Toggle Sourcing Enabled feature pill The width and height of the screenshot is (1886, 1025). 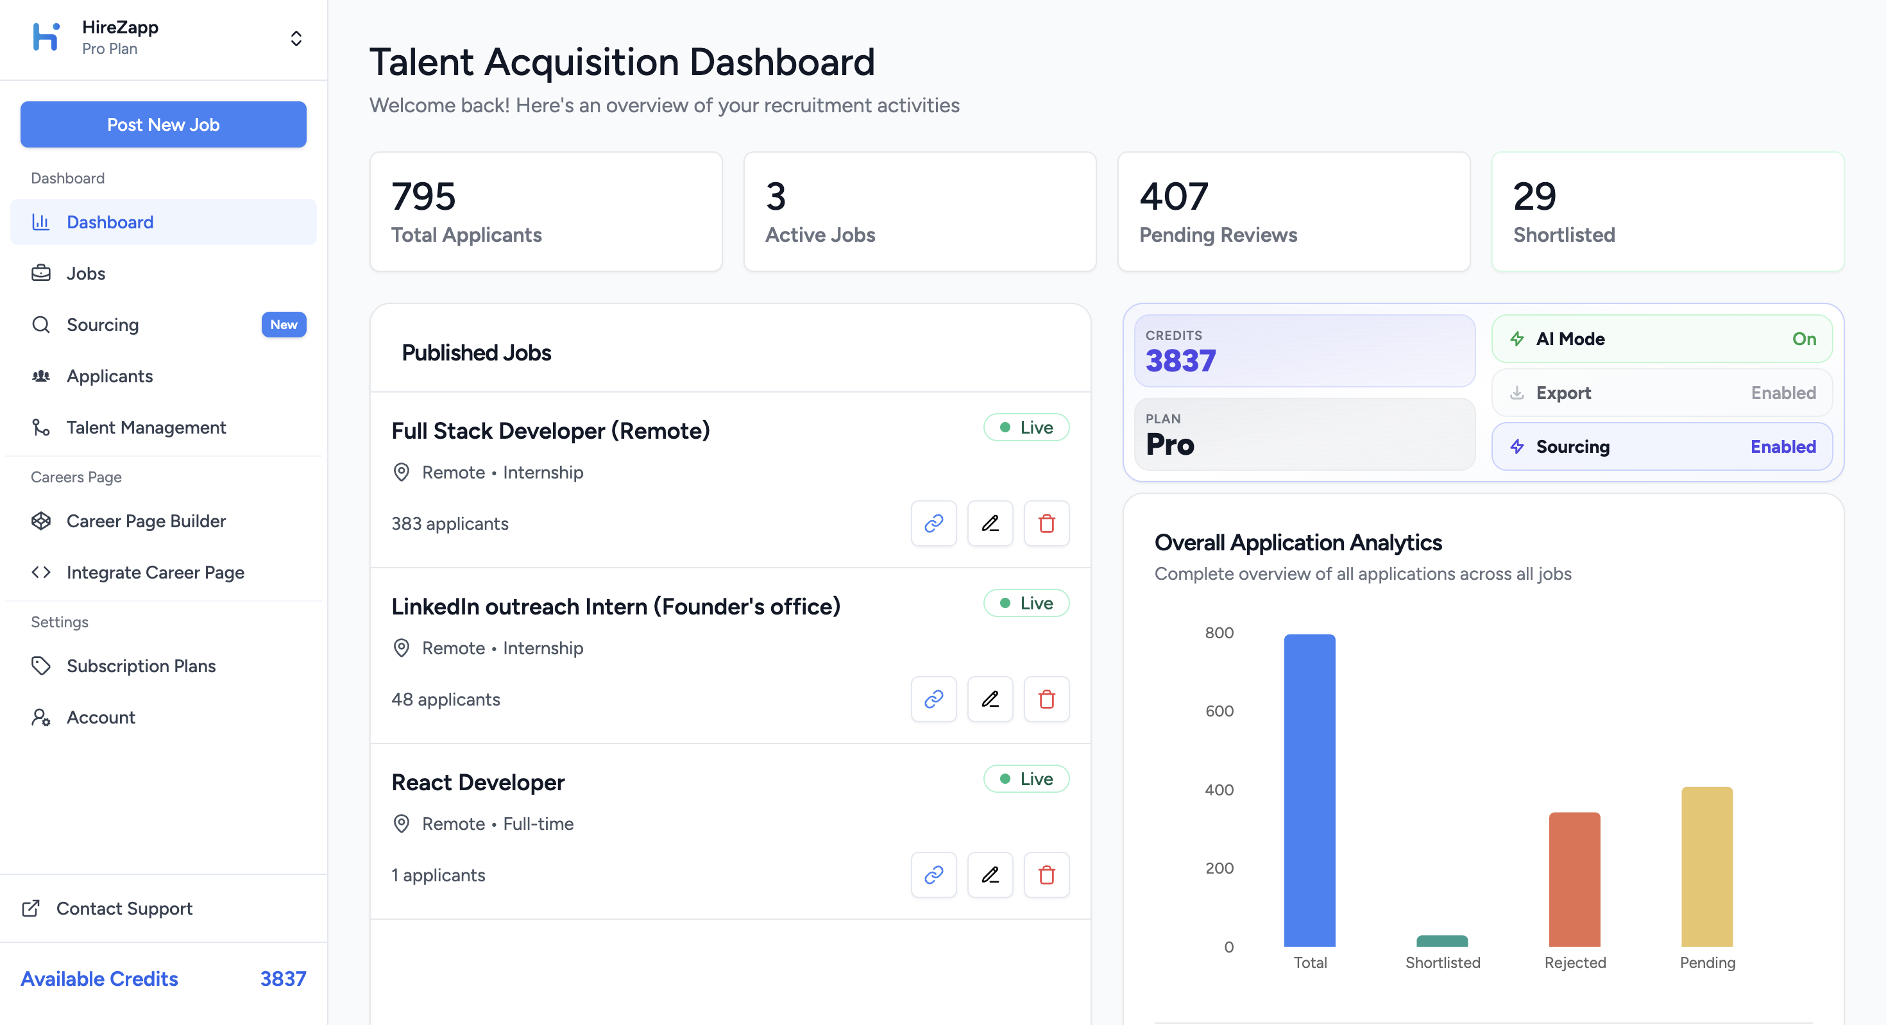(1661, 446)
